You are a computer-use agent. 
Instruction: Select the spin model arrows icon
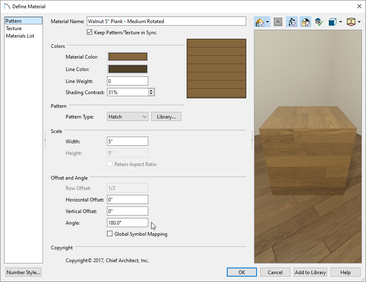[x=292, y=21]
